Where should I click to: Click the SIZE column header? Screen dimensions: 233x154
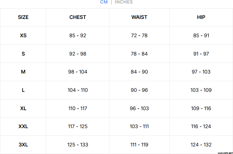pyautogui.click(x=23, y=17)
